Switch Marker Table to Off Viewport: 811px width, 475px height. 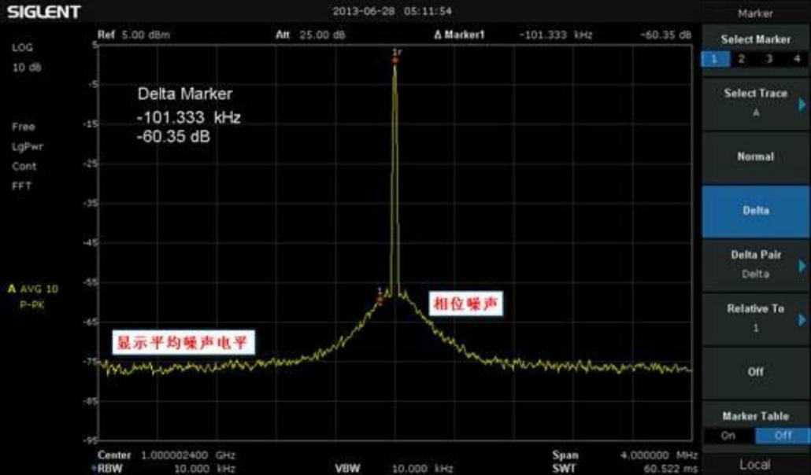783,435
